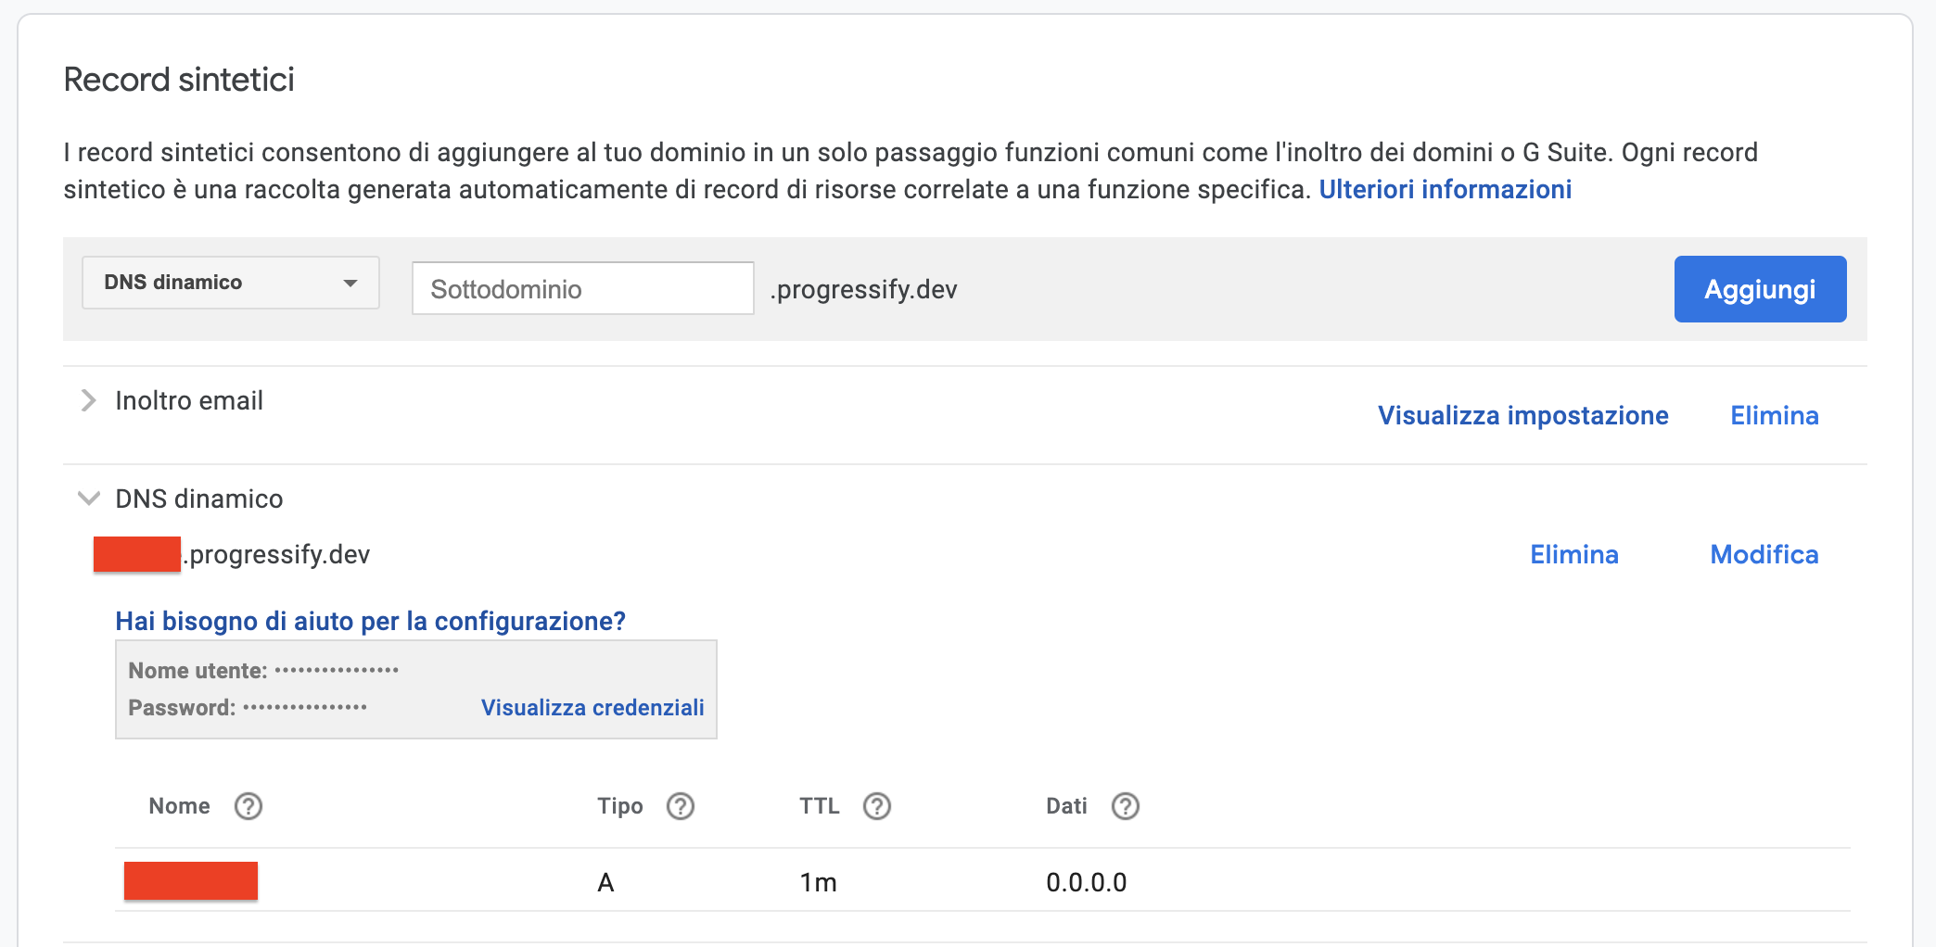Click the chevron beside Inoltro email
Image resolution: width=1936 pixels, height=947 pixels.
pyautogui.click(x=88, y=399)
